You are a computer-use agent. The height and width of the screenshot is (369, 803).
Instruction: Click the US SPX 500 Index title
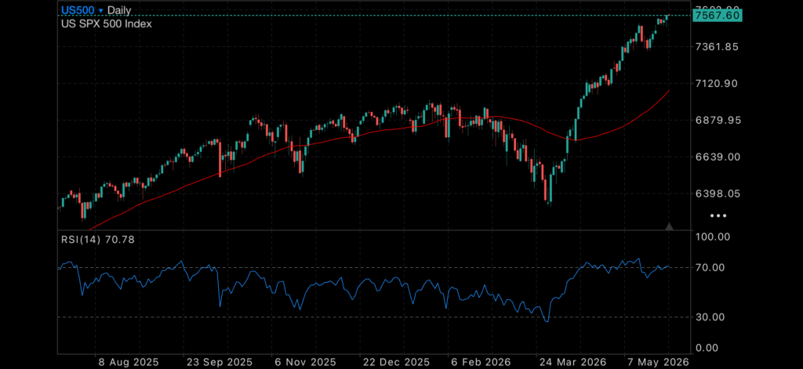(x=107, y=24)
